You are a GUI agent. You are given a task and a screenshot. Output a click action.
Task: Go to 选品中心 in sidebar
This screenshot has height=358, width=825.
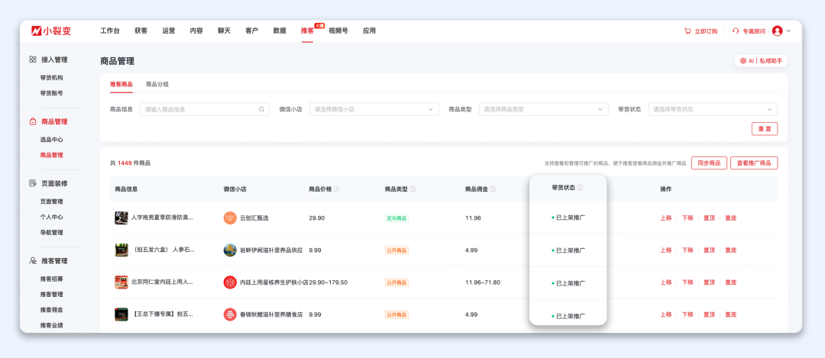click(x=52, y=140)
